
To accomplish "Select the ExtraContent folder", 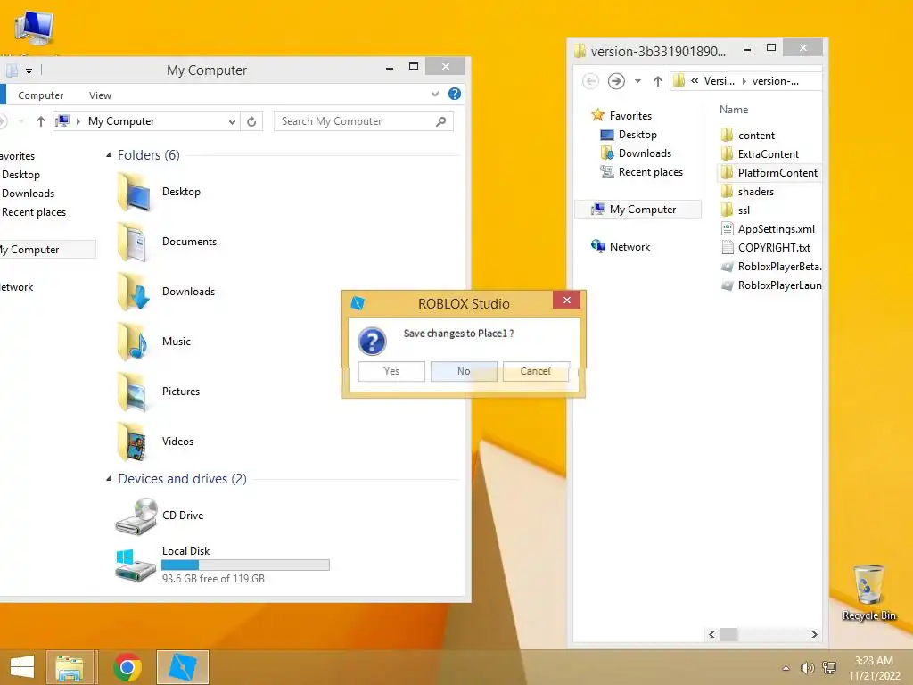I will click(760, 153).
